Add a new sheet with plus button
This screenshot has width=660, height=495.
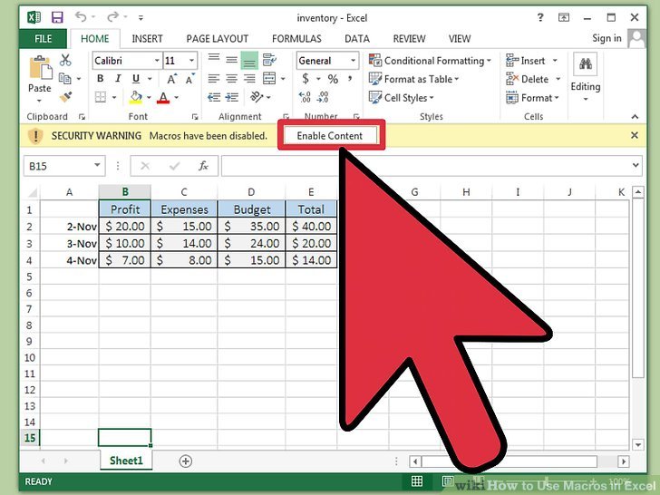click(186, 461)
